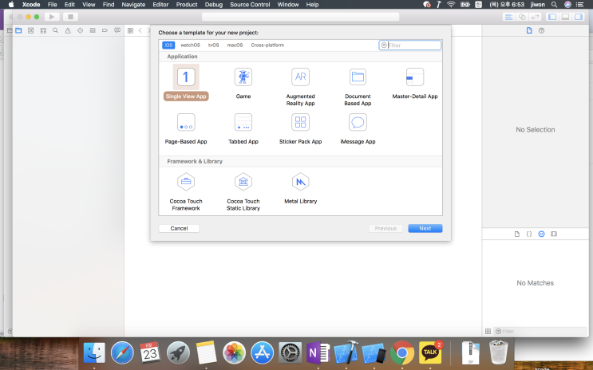Viewport: 593px width, 370px height.
Task: Select the Tabbed App template
Action: [243, 123]
